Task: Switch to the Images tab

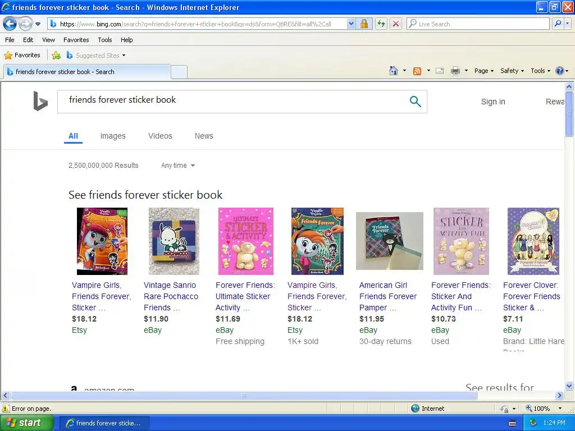Action: [x=113, y=136]
